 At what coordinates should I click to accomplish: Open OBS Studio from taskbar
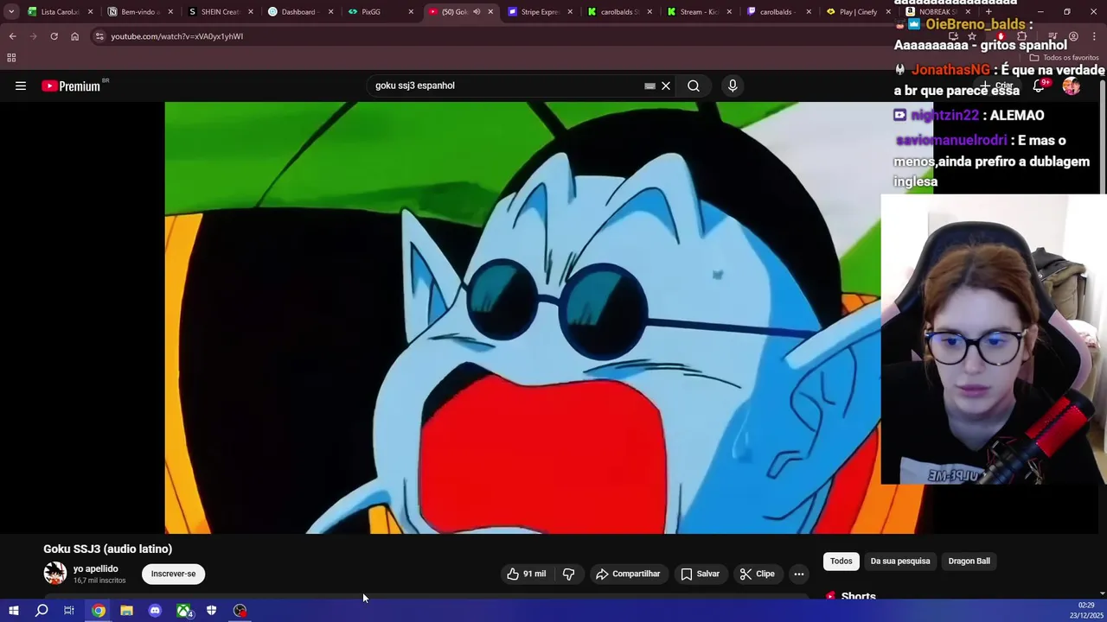240,611
